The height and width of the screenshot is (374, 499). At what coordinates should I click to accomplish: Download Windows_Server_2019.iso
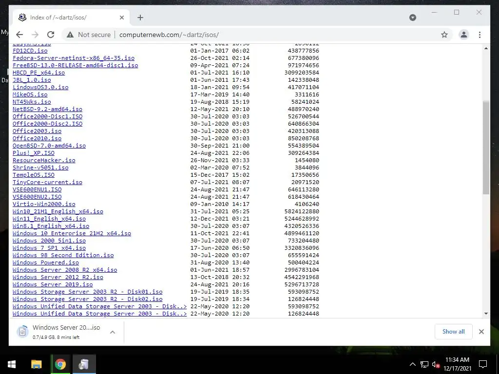point(53,284)
